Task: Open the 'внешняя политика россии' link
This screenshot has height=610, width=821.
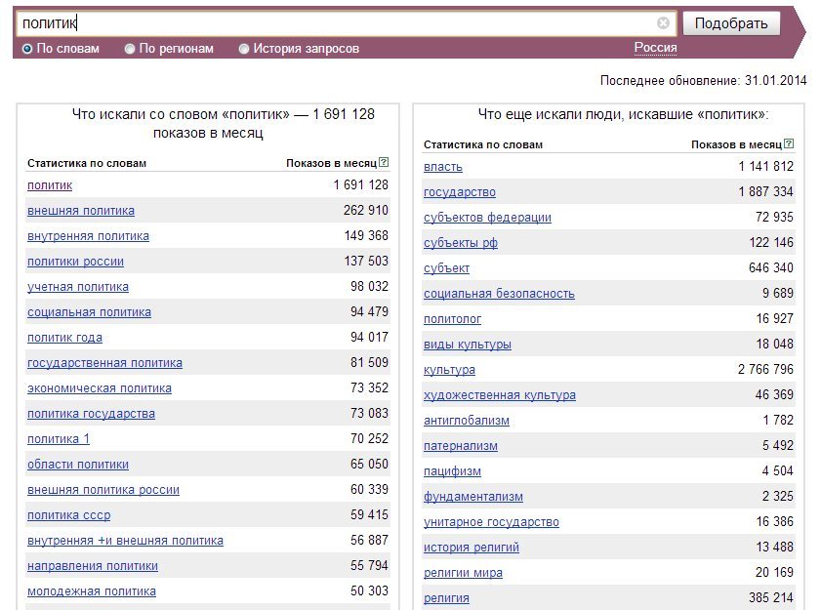Action: coord(103,490)
